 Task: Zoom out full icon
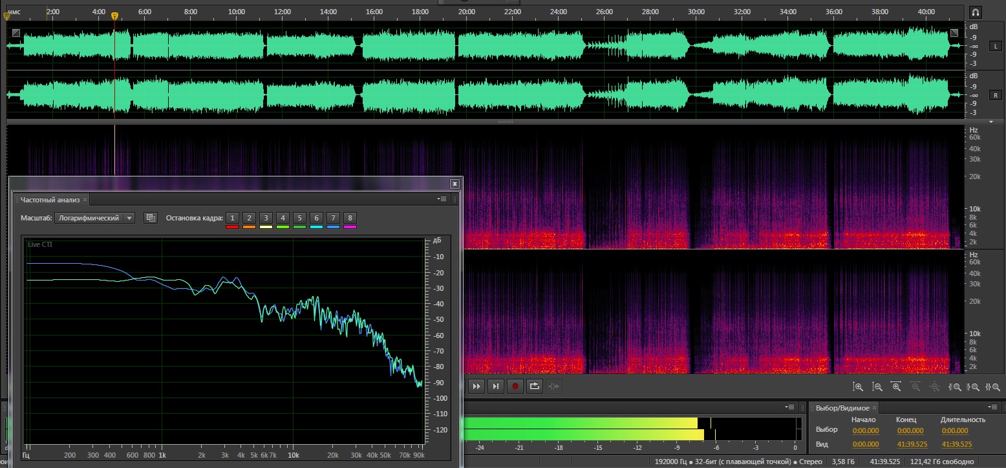point(934,387)
